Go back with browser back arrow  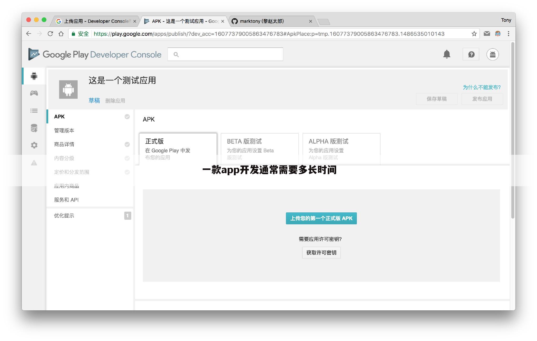tap(29, 34)
